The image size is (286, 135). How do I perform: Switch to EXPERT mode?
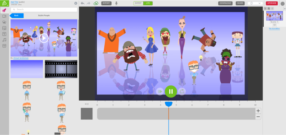138,3
